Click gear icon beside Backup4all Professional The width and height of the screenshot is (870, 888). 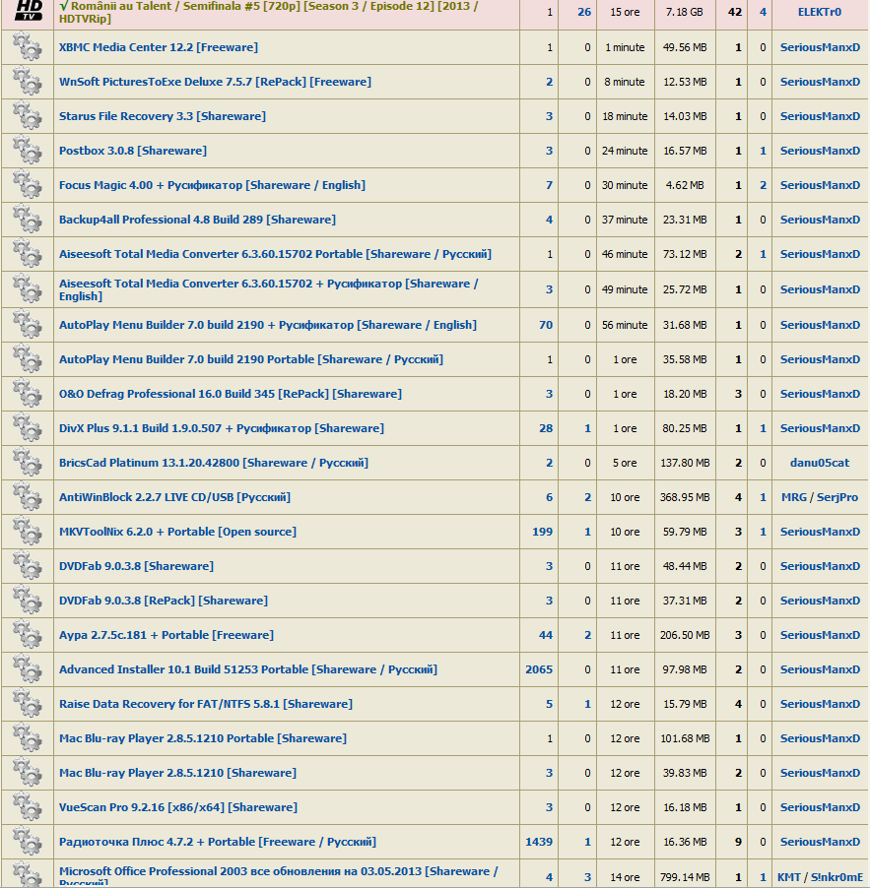tap(28, 220)
